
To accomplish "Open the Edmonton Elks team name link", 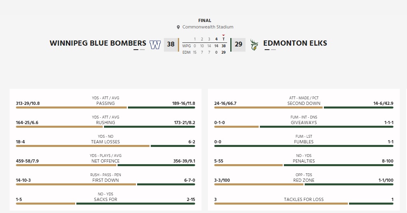I will (x=295, y=43).
